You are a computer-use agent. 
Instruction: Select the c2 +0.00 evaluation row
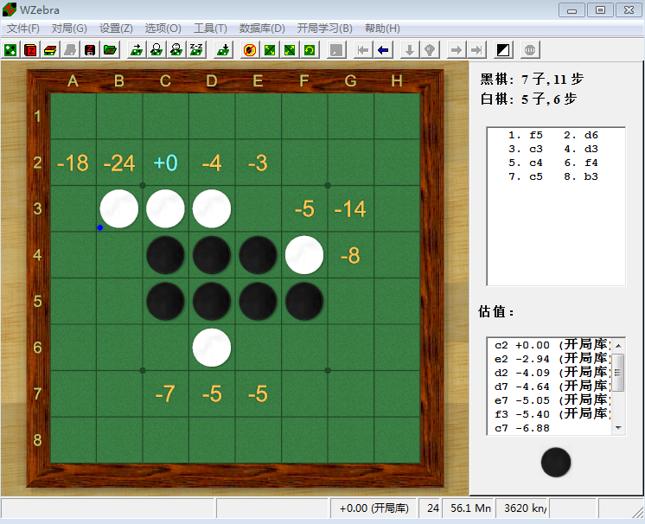[x=550, y=345]
